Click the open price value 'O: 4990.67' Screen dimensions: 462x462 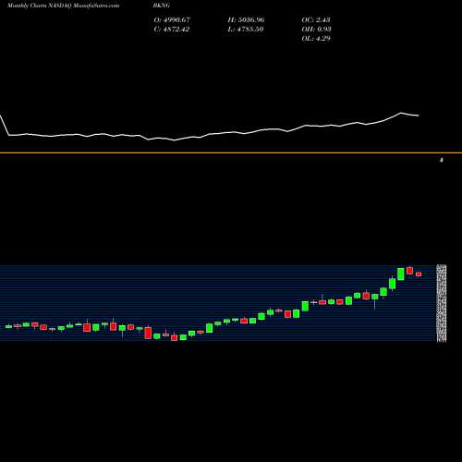[x=172, y=20]
